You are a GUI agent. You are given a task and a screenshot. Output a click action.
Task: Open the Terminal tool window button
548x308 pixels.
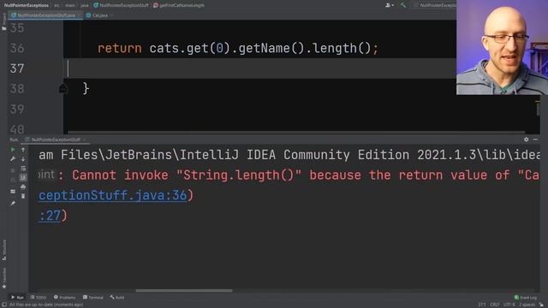pos(93,298)
